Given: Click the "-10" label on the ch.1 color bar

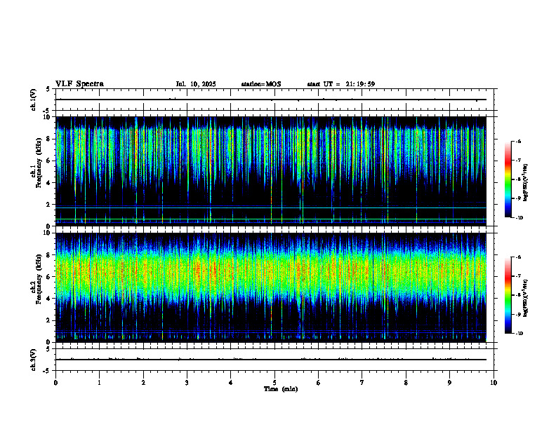Looking at the screenshot, I should (x=519, y=218).
